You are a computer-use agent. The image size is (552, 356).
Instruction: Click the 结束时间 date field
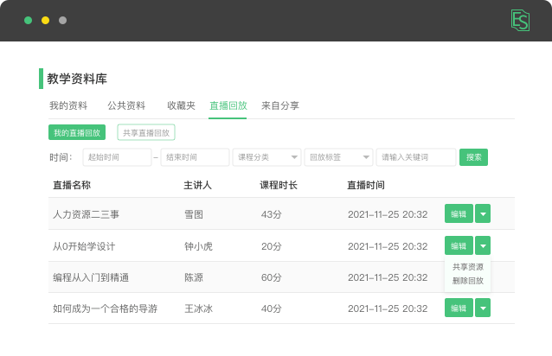coord(195,157)
